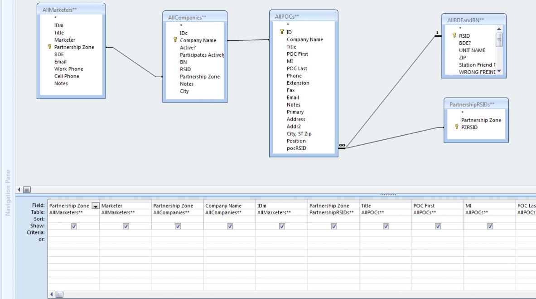Select the pocRSID field in AllPOCs

(x=296, y=148)
